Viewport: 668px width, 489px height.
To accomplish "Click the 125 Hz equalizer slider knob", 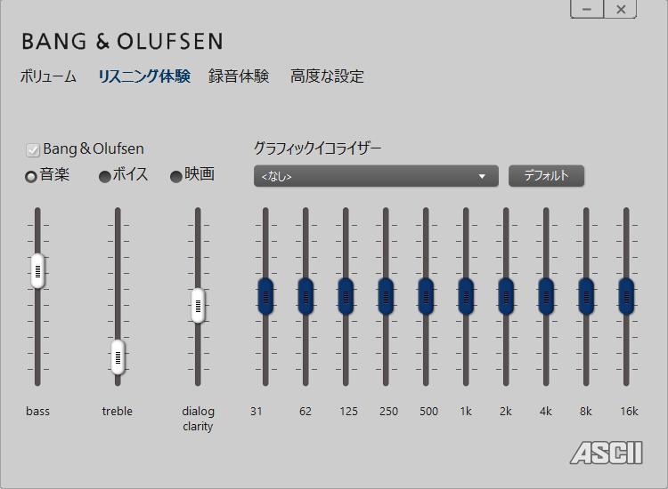I will click(346, 296).
